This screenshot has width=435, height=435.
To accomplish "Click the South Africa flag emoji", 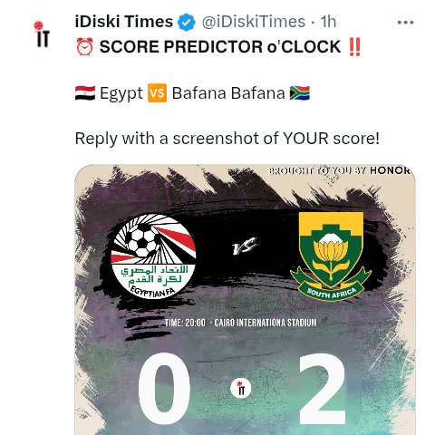I will click(300, 92).
